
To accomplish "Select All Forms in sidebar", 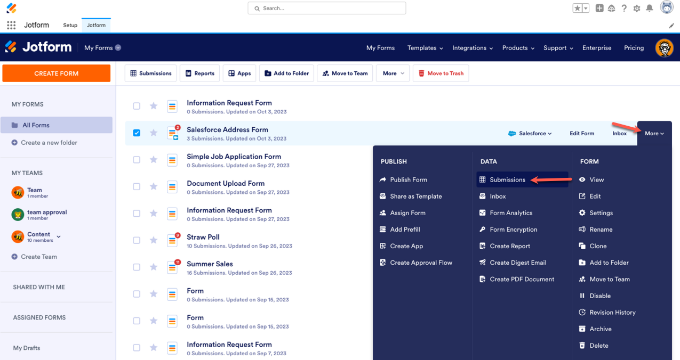I will (56, 125).
